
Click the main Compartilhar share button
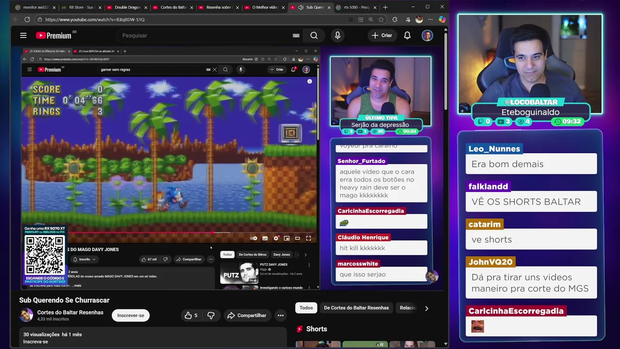tap(247, 316)
